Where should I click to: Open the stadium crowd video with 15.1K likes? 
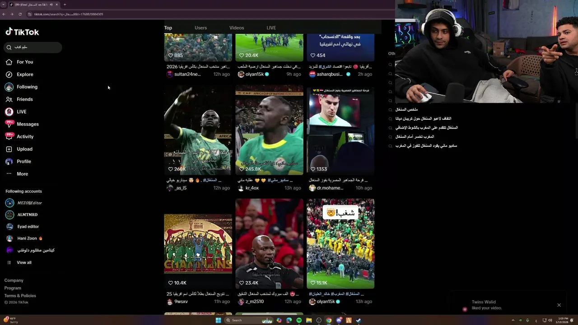click(340, 244)
